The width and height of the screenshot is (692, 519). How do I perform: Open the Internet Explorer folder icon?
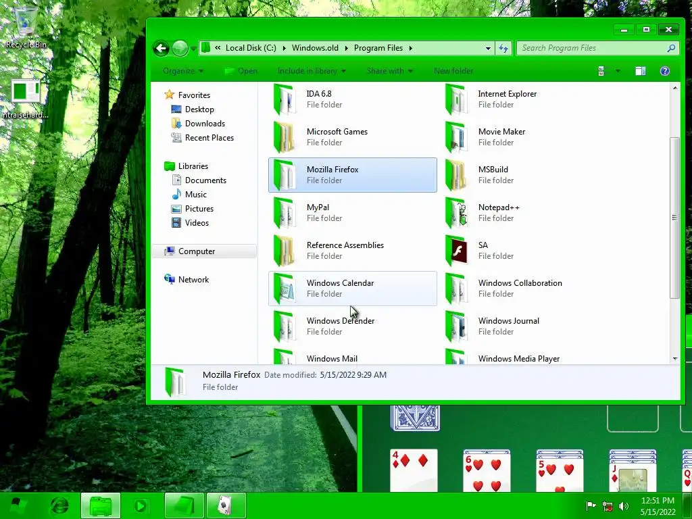456,99
